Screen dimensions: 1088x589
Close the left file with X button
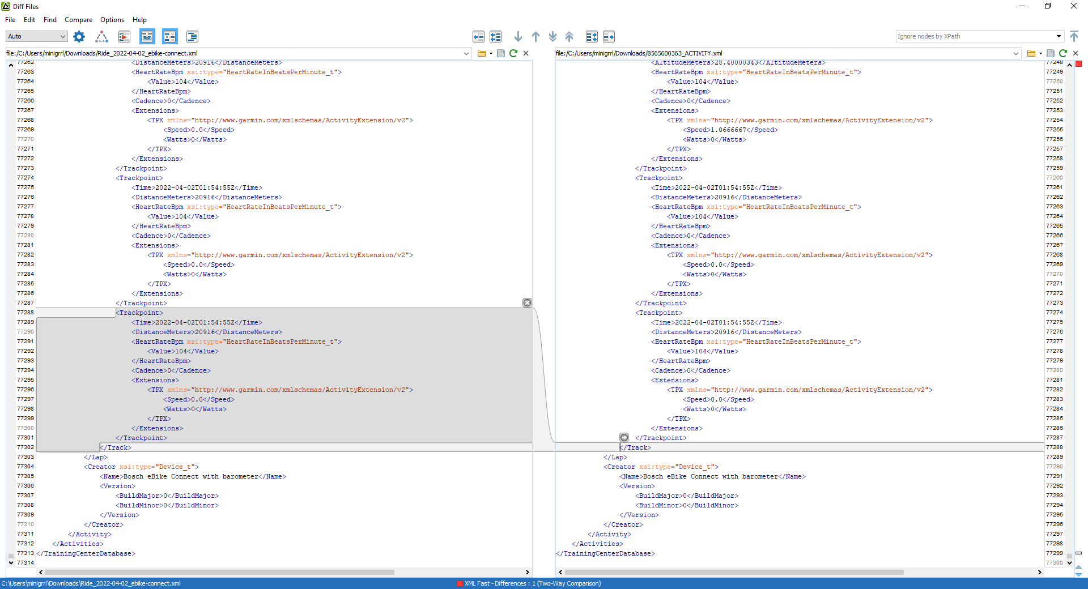[x=526, y=53]
